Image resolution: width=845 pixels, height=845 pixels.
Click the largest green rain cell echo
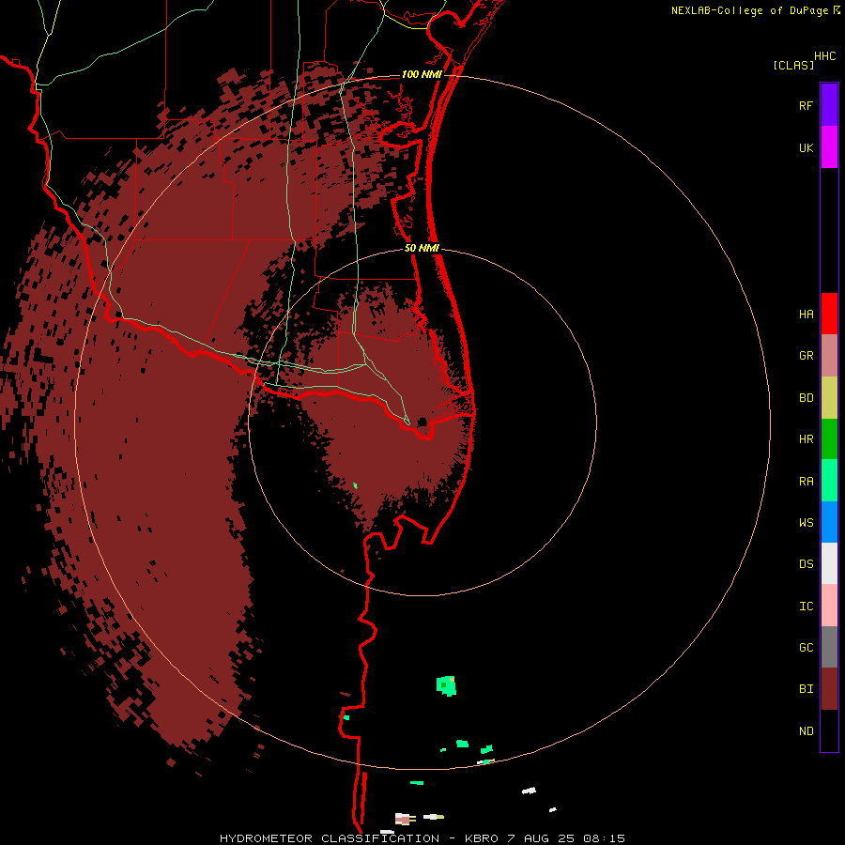click(x=446, y=685)
